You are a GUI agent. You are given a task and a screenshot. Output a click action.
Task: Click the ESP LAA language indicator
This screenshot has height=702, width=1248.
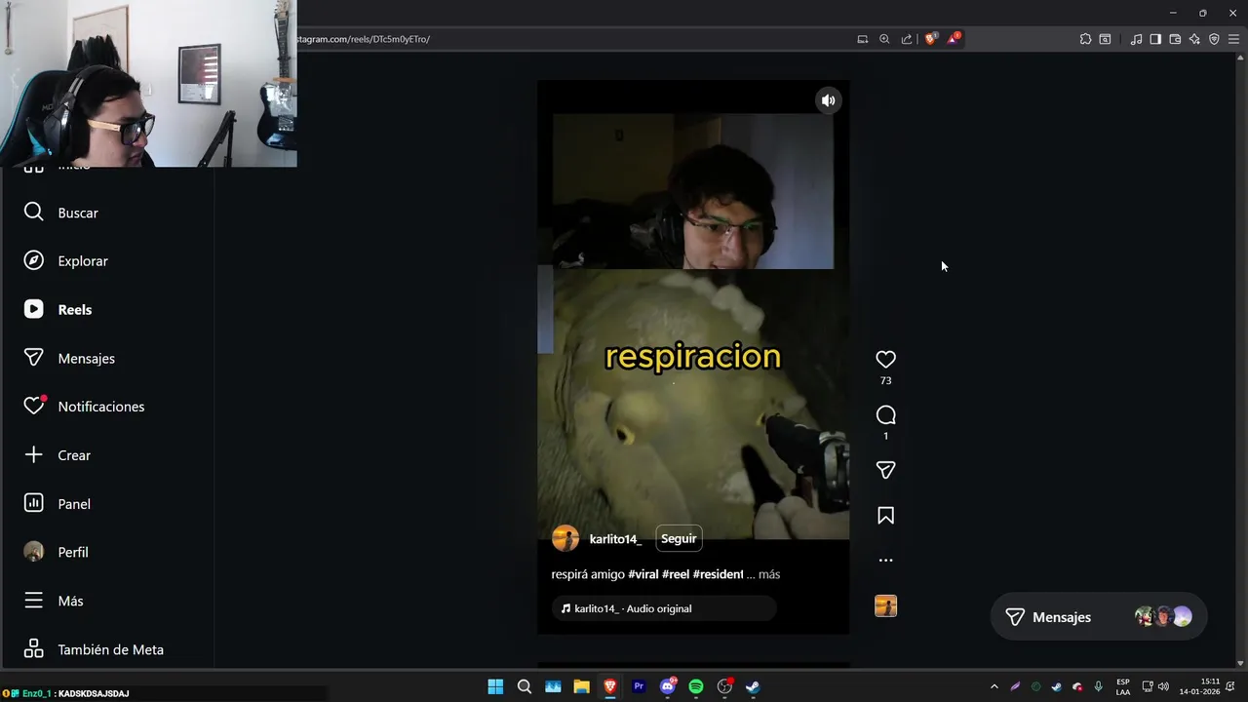[x=1123, y=686]
